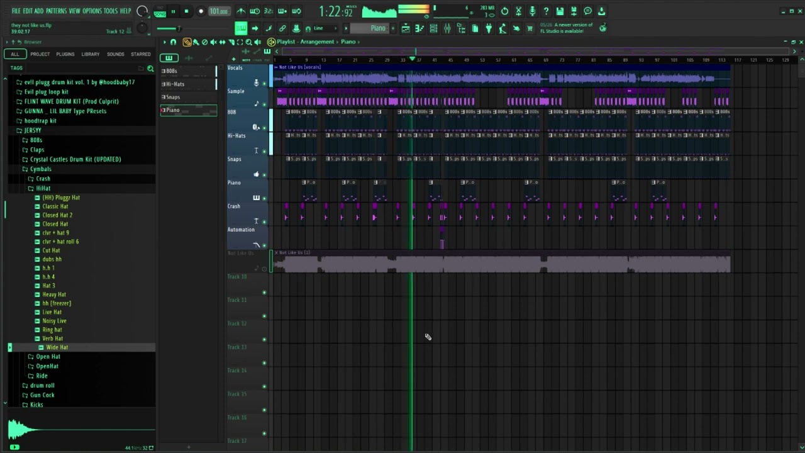Open the Piano pattern selector
The width and height of the screenshot is (805, 453).
tap(370, 28)
